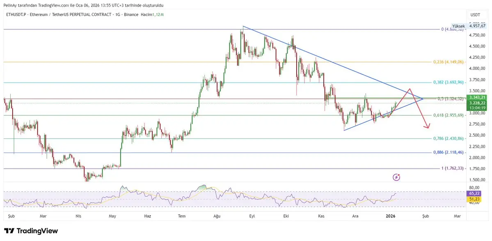This screenshot has width=492, height=241.
Task: Click the 13:04:19 bar countdown timer
Action: click(476, 108)
